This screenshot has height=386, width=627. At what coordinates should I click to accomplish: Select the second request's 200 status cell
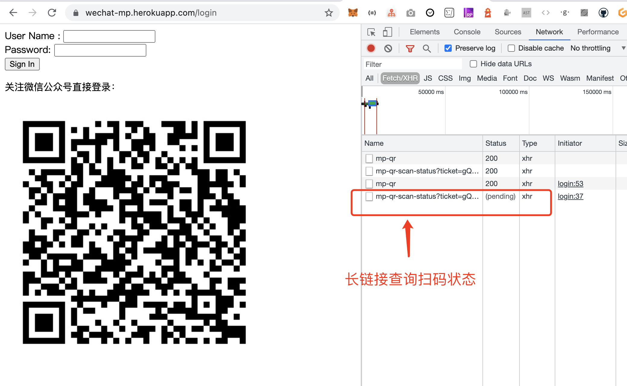coord(501,171)
